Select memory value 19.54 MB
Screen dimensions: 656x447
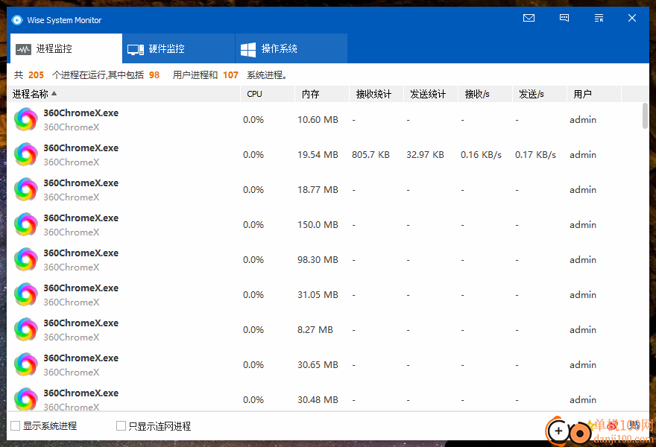pyautogui.click(x=318, y=155)
